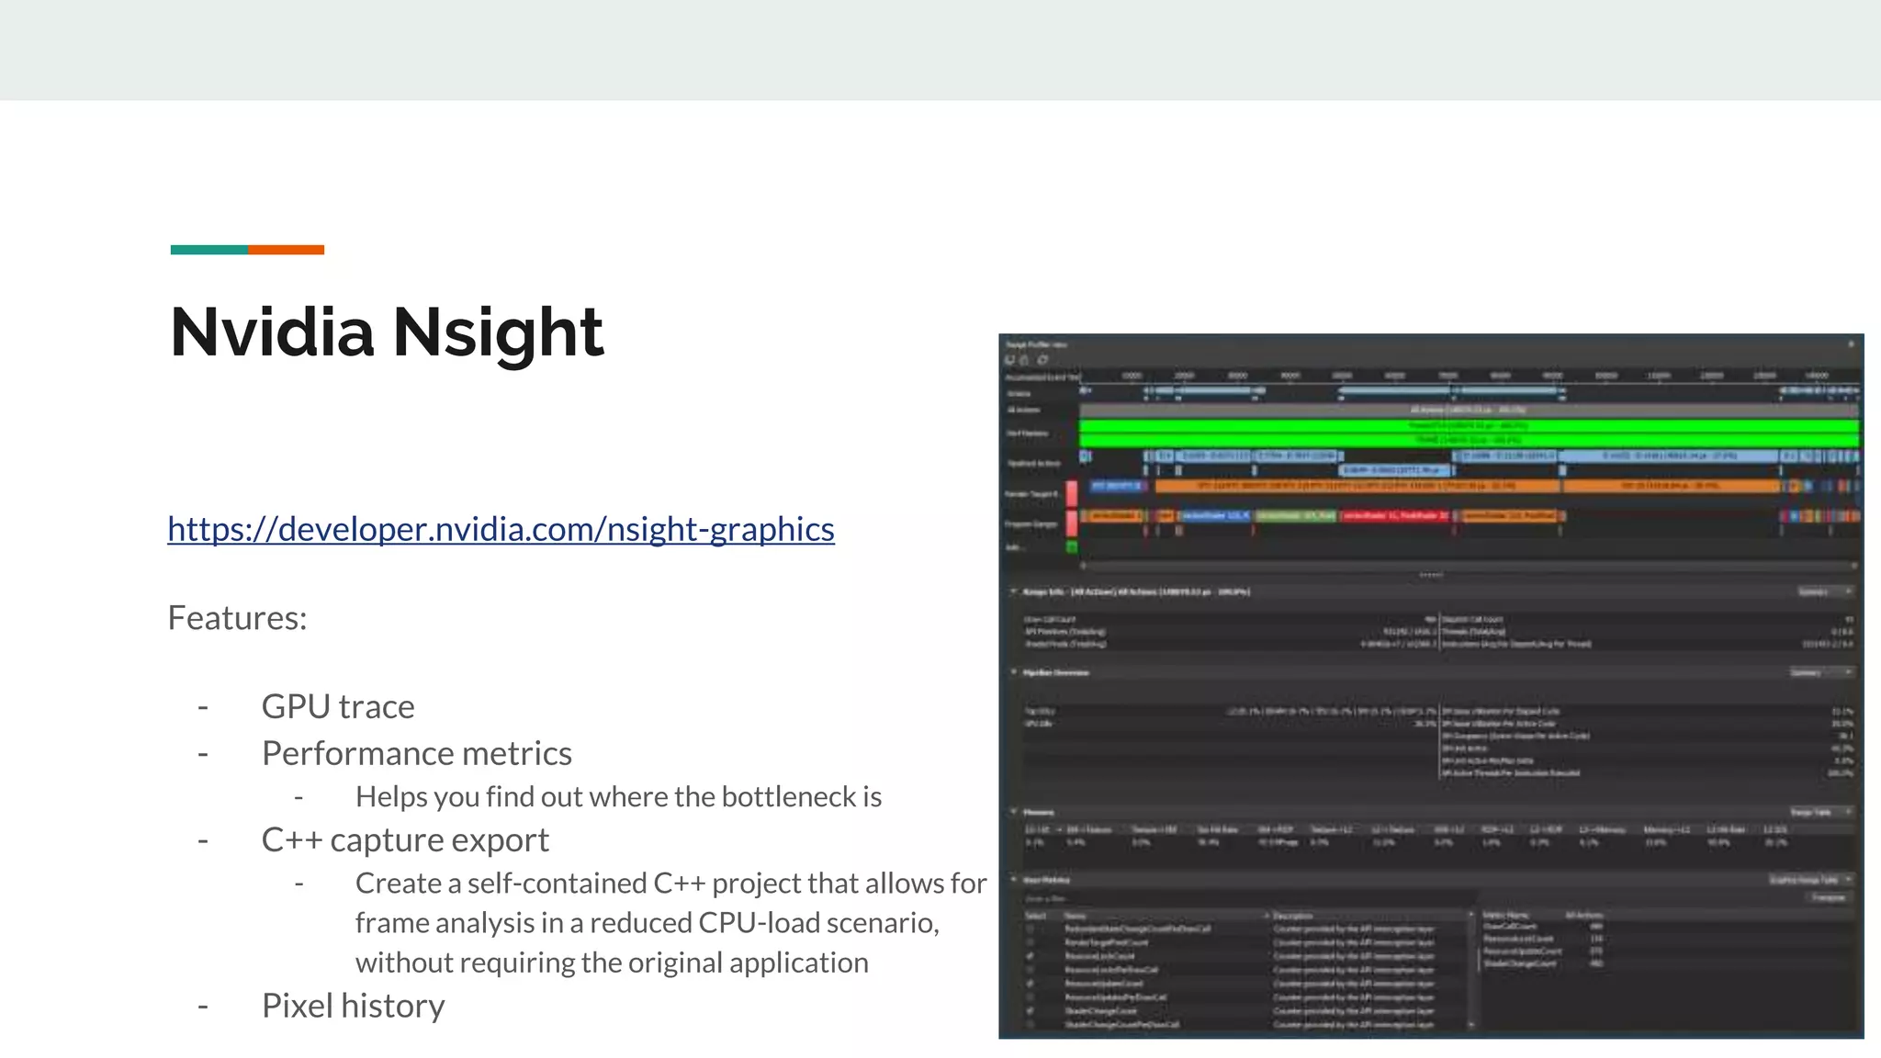This screenshot has height=1058, width=1881.
Task: Click the 'Features:' heading text
Action: [237, 618]
